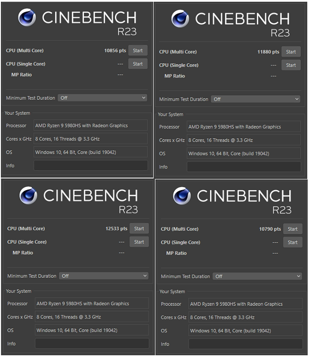
Task: Click Cinebench logo icon in 10856 pts panel
Action: click(27, 17)
